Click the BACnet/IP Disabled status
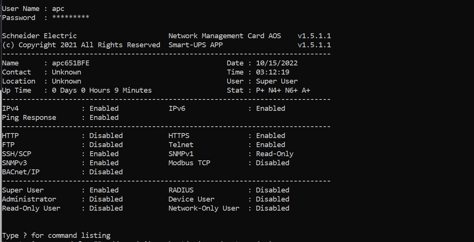Screen dimensions: 474x242 click(106, 172)
